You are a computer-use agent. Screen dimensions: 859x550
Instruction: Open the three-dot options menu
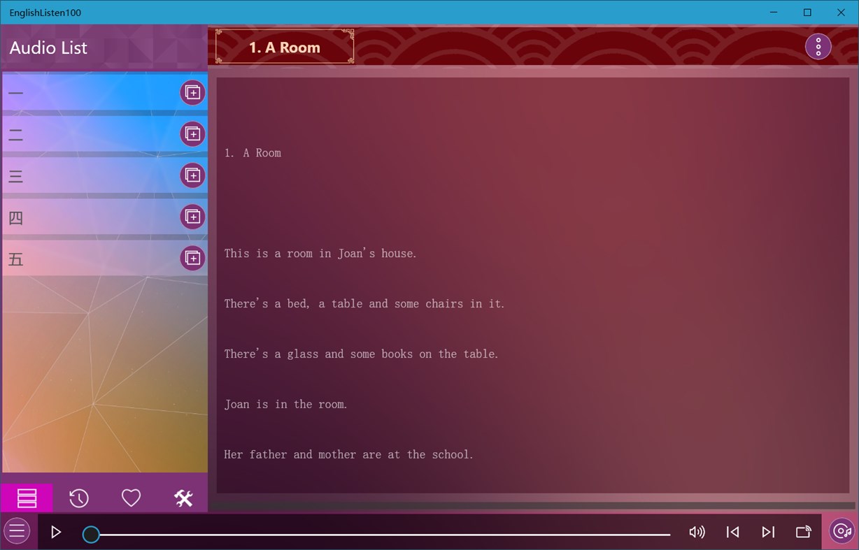pyautogui.click(x=818, y=46)
